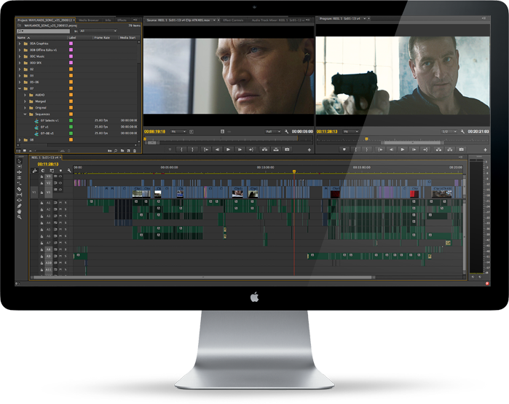Expand the 00A Graphics bin
The height and width of the screenshot is (404, 509).
click(x=20, y=43)
